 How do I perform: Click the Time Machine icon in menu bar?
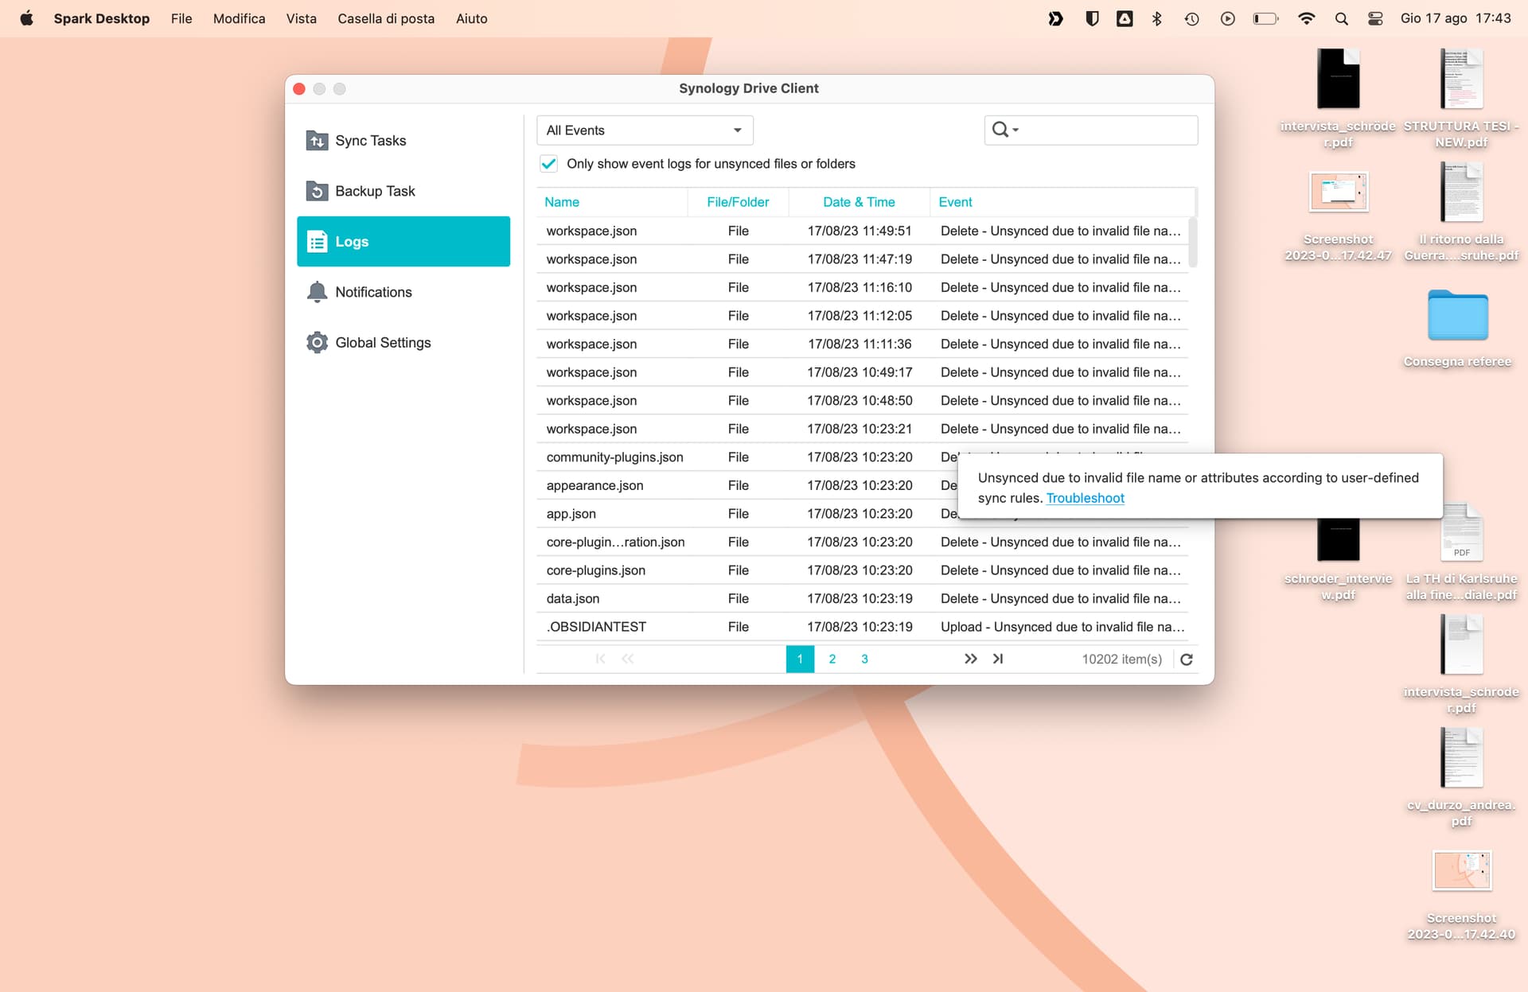click(x=1191, y=18)
